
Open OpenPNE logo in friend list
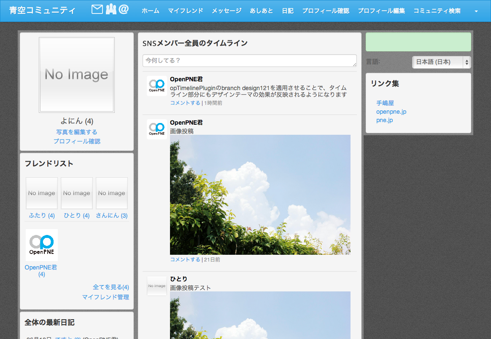click(x=42, y=245)
